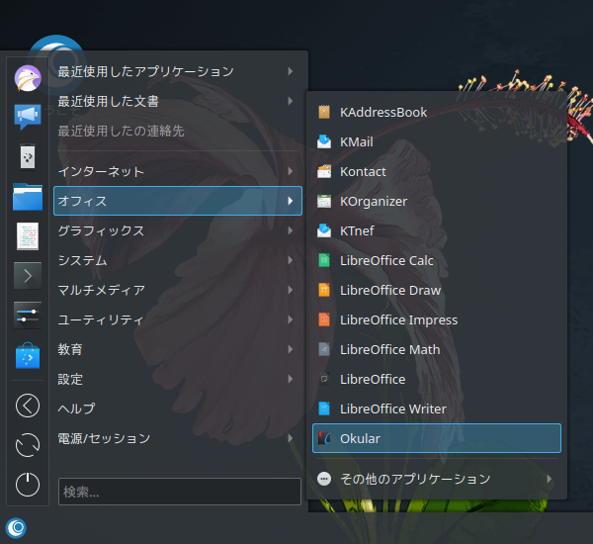Expand インターネット submenu arrow

[290, 171]
